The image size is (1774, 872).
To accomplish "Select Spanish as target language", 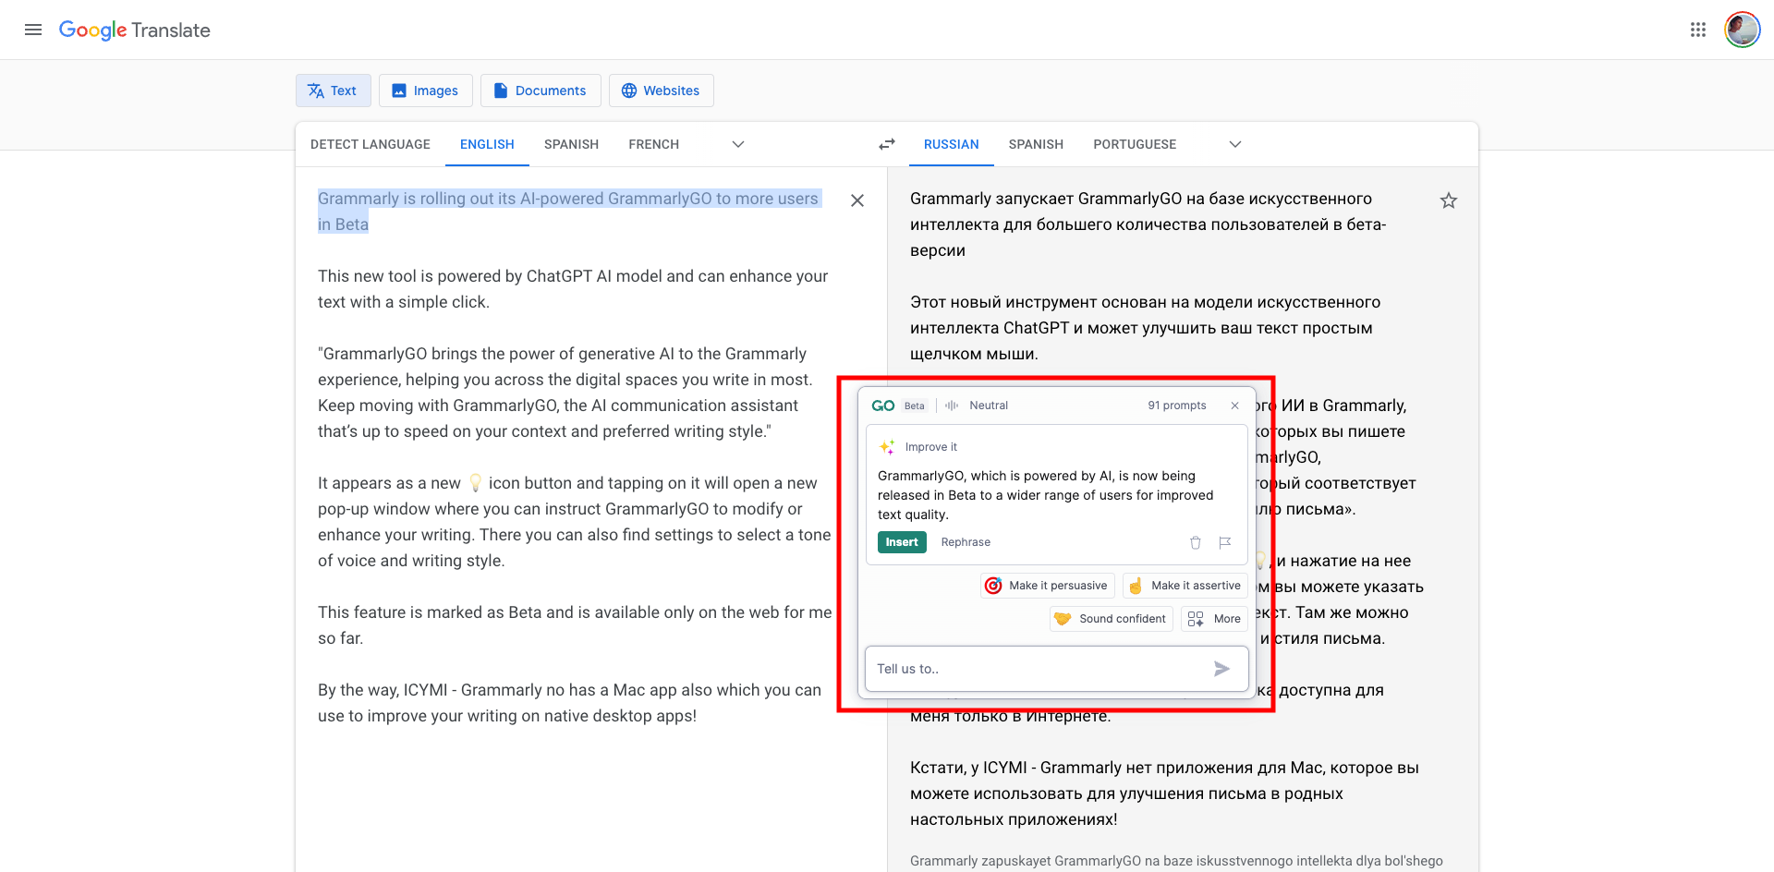I will coord(1036,144).
